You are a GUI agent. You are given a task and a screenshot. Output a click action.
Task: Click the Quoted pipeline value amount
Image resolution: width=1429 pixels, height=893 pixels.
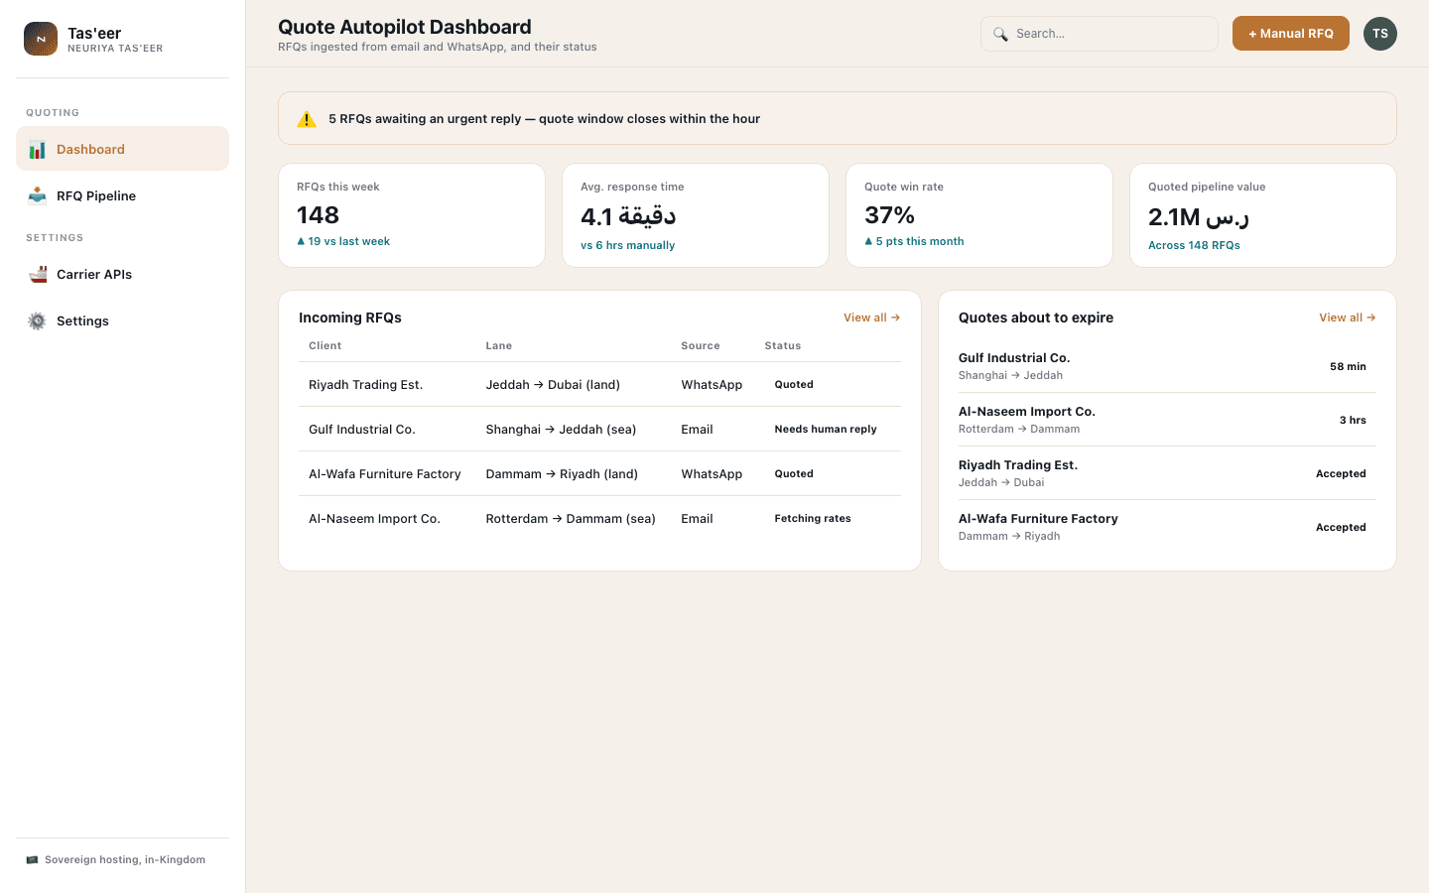pos(1199,216)
